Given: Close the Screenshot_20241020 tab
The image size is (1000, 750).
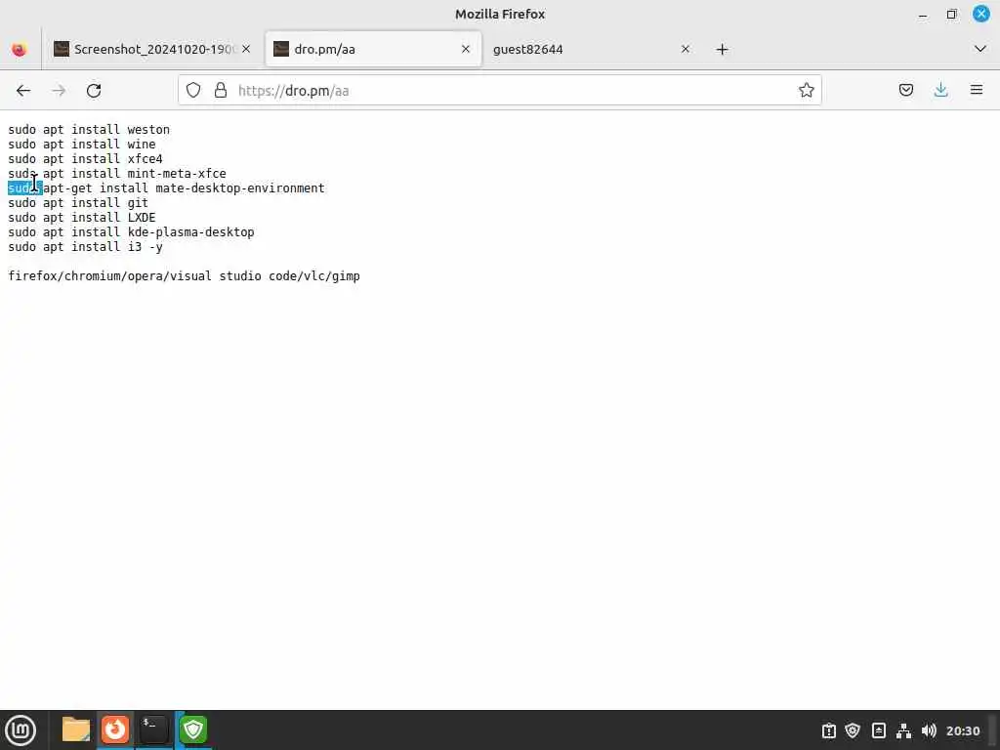Looking at the screenshot, I should [x=246, y=49].
